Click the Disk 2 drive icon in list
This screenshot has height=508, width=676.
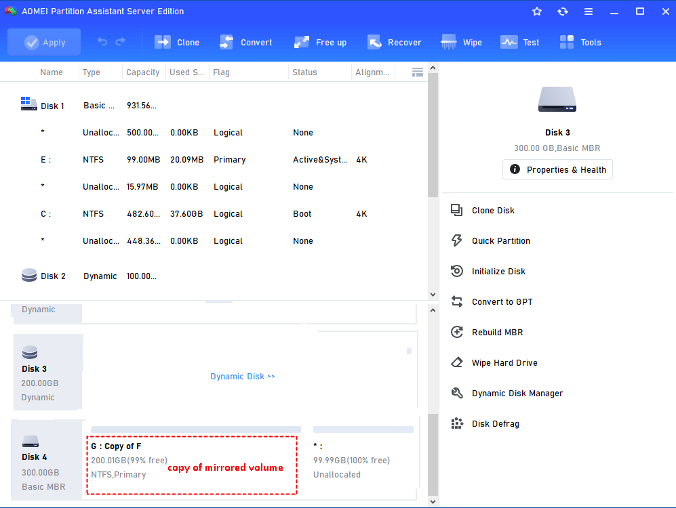(29, 275)
